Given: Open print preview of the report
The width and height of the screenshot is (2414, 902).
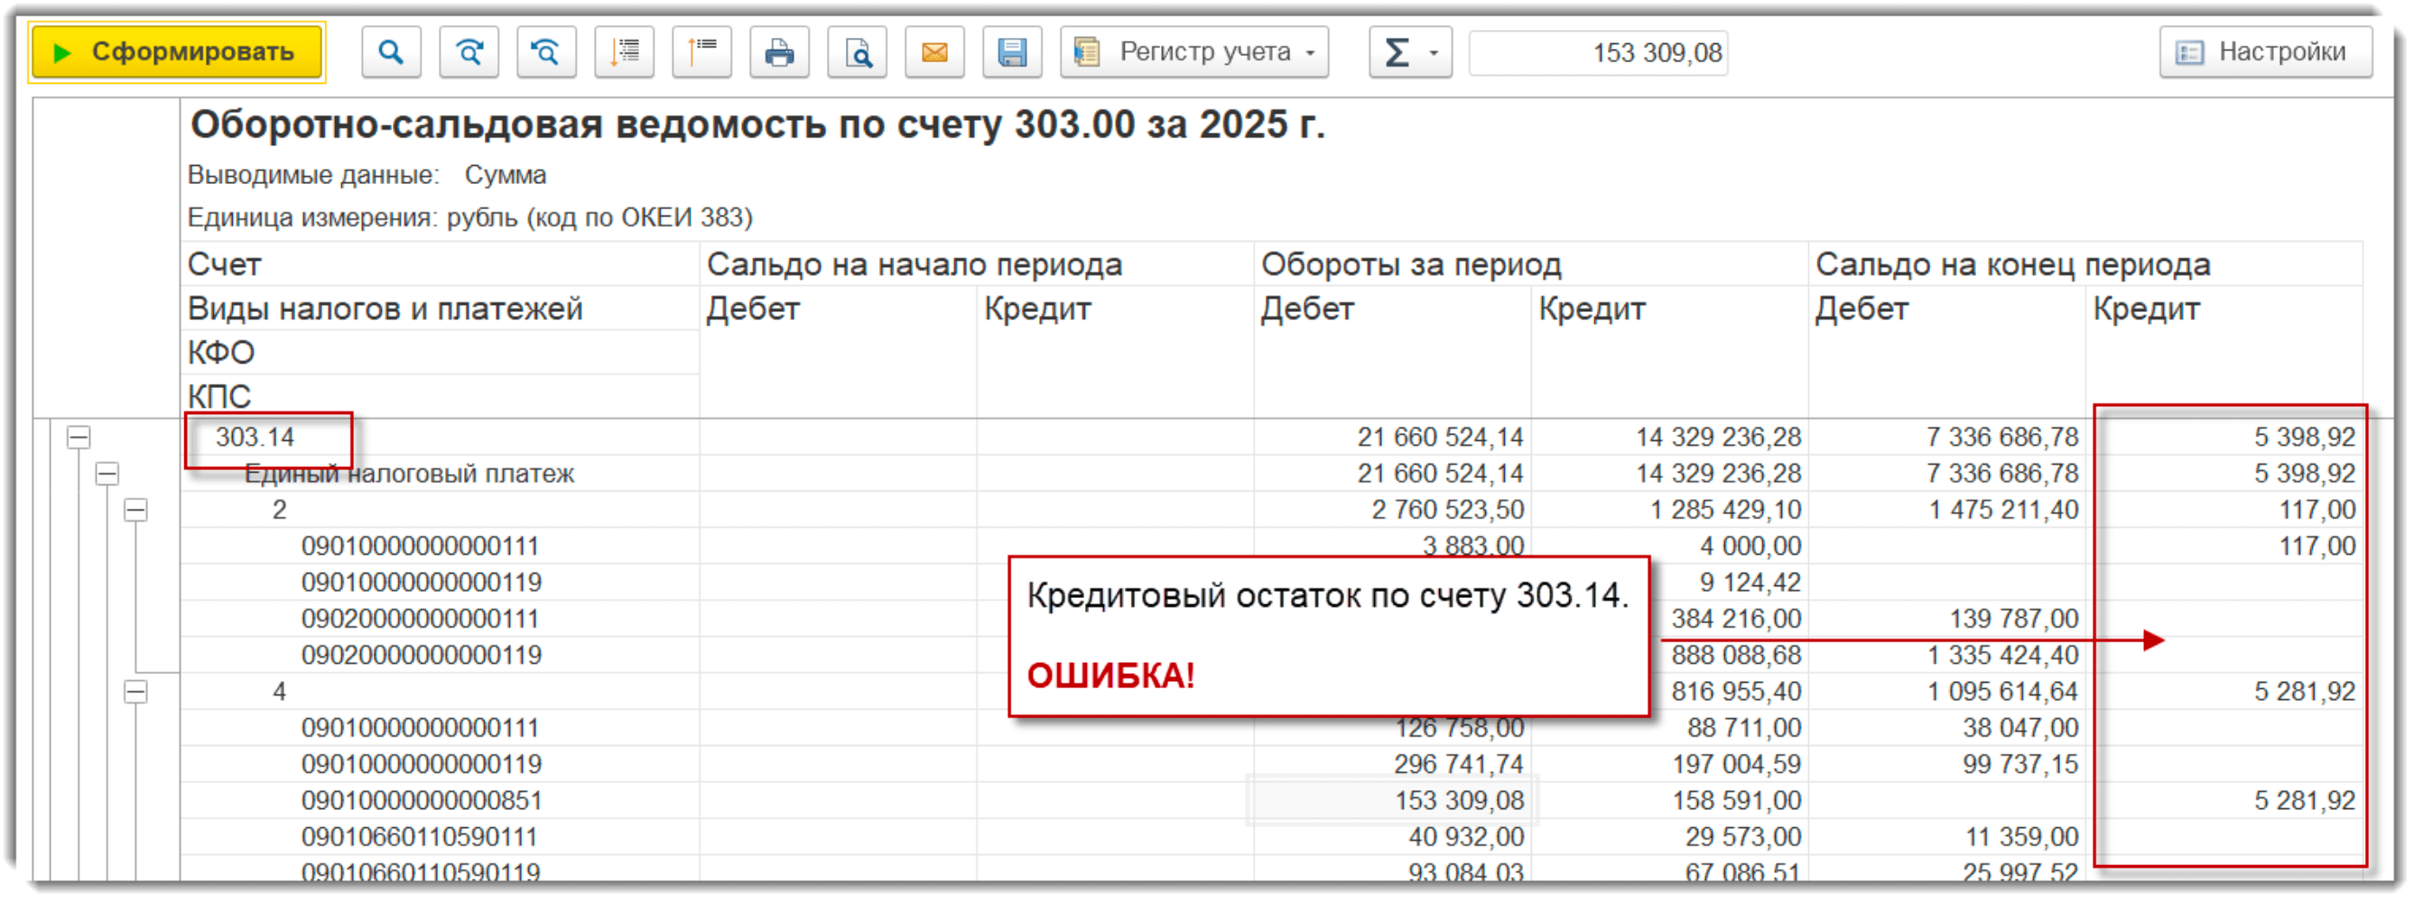Looking at the screenshot, I should [x=857, y=52].
